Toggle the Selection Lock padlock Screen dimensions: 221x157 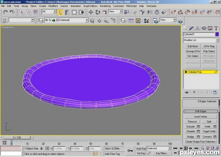(x=41, y=148)
